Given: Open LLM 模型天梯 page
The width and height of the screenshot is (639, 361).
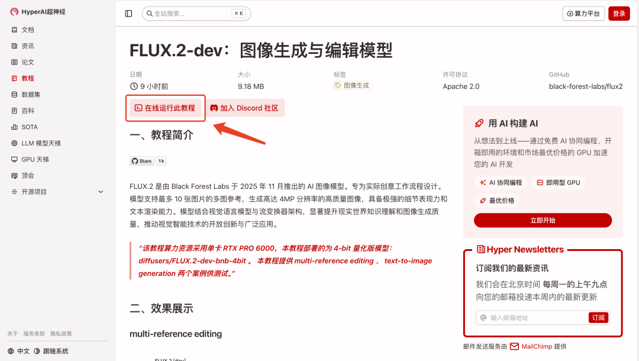Looking at the screenshot, I should pyautogui.click(x=41, y=143).
